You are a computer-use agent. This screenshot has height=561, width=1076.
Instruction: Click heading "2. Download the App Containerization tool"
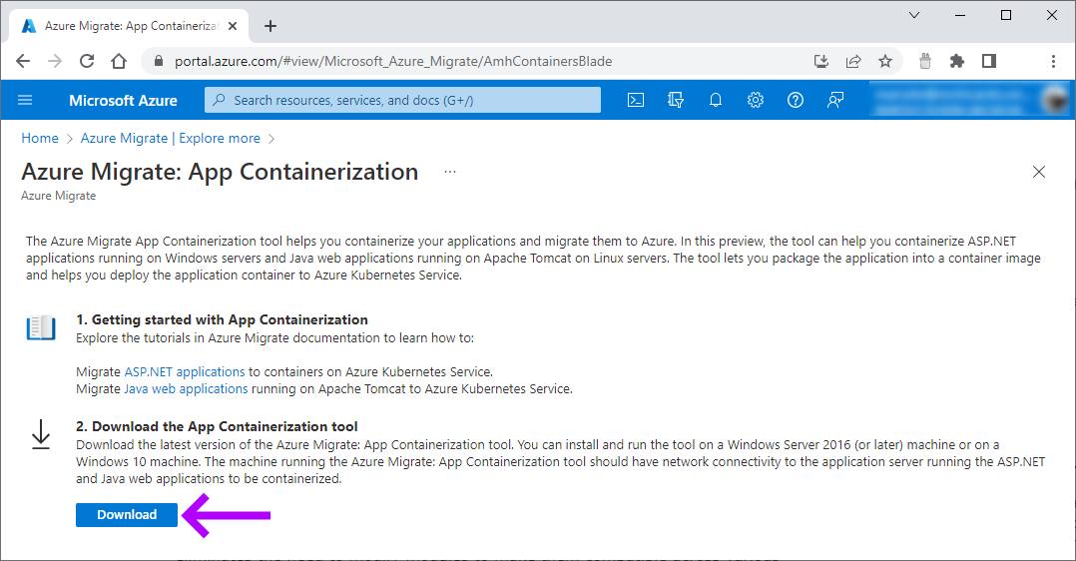217,426
